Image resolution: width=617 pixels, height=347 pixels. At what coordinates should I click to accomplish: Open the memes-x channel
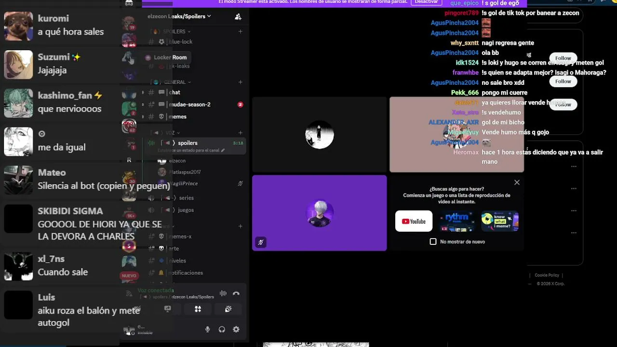[195, 237]
